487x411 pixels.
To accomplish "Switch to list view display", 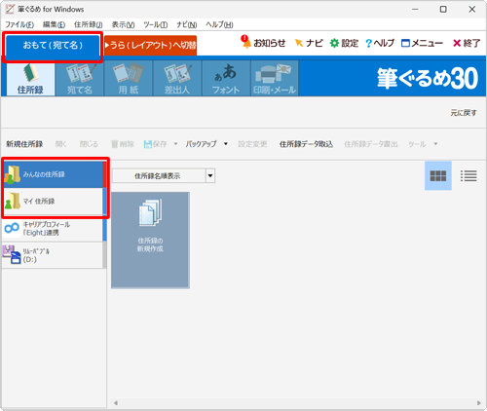I will [x=468, y=176].
